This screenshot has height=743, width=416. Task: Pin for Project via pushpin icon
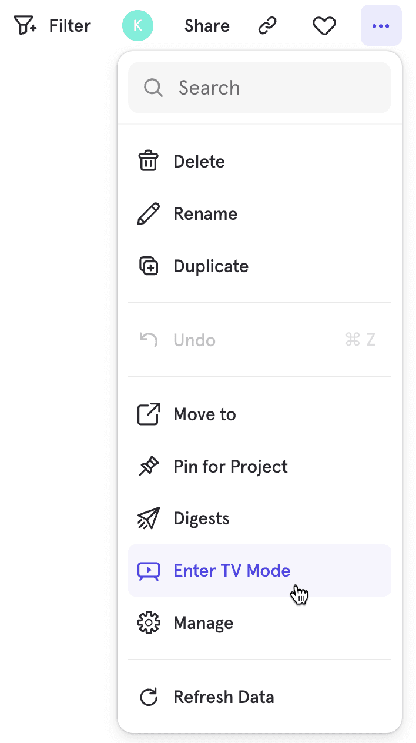[x=148, y=467]
